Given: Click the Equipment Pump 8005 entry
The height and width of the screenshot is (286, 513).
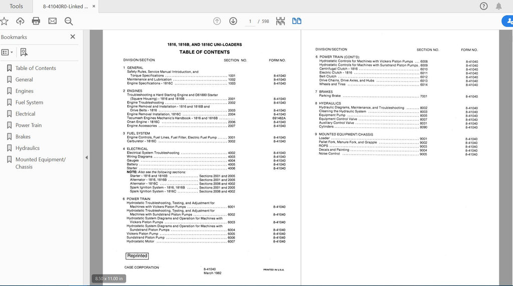Looking at the screenshot, I should (373, 115).
